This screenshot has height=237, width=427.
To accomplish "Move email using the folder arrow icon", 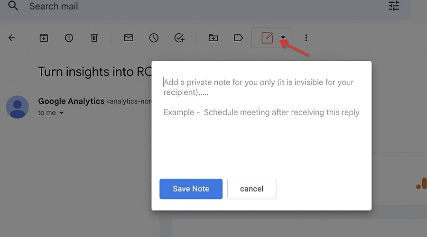I will (x=213, y=38).
